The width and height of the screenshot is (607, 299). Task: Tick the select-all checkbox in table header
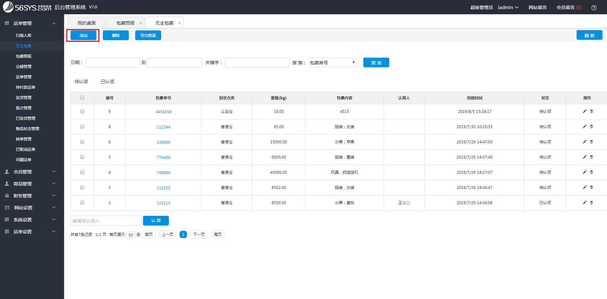(x=82, y=97)
